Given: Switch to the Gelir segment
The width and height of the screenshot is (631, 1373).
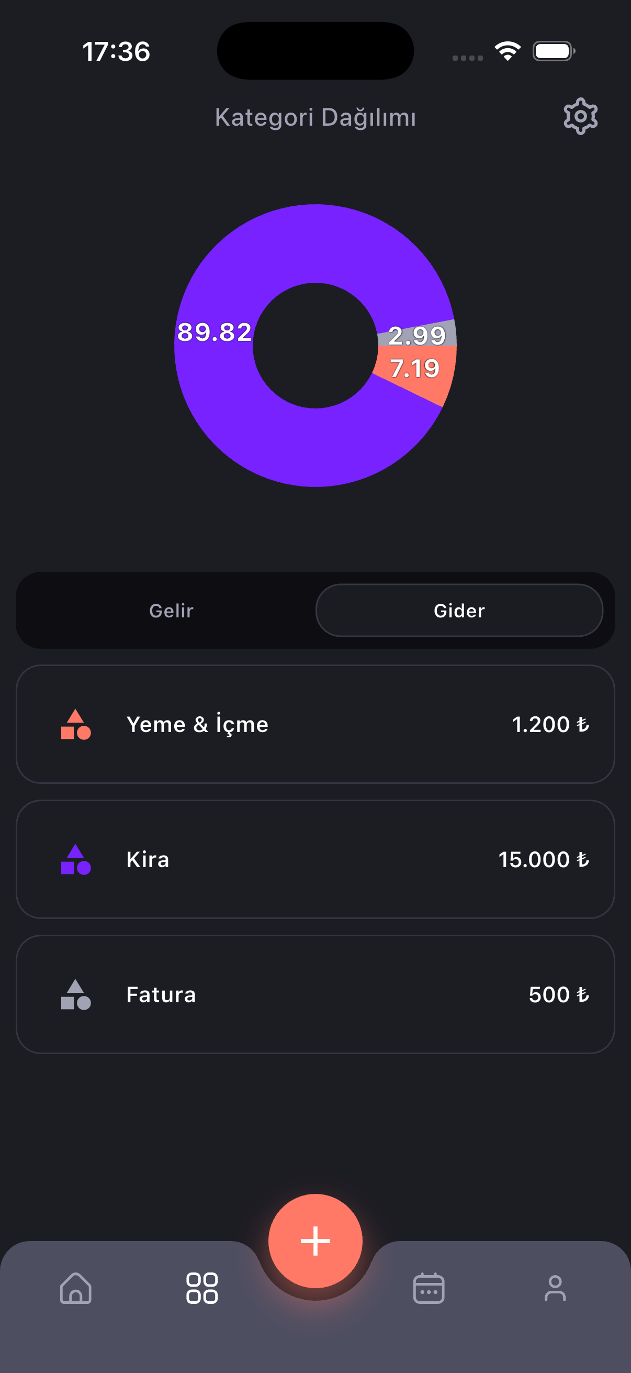Looking at the screenshot, I should (x=171, y=610).
